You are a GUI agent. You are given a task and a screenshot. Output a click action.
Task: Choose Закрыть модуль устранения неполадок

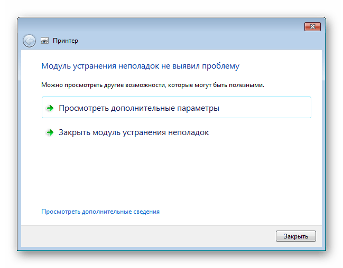(x=177, y=132)
